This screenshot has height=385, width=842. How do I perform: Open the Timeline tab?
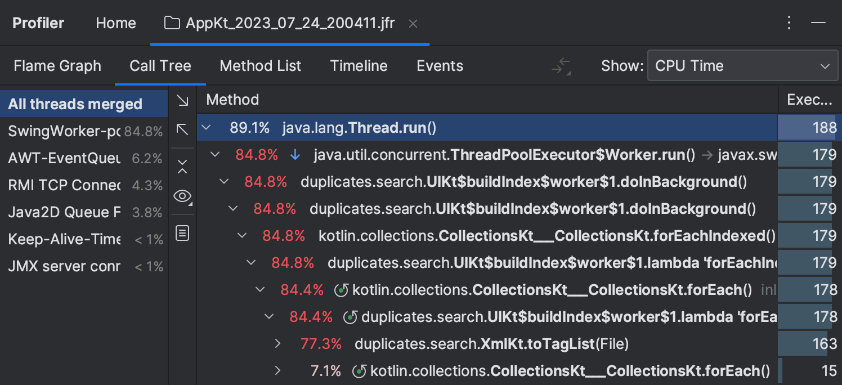(x=359, y=65)
